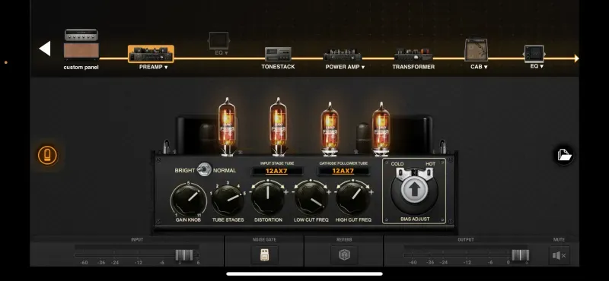Select the Transformer module icon
This screenshot has width=609, height=281.
[413, 55]
